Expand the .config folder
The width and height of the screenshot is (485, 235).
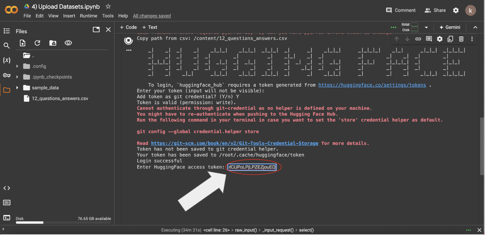click(x=17, y=66)
